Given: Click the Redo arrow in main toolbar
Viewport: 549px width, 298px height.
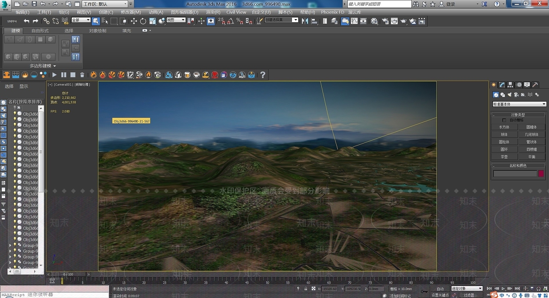Looking at the screenshot, I should [x=35, y=21].
